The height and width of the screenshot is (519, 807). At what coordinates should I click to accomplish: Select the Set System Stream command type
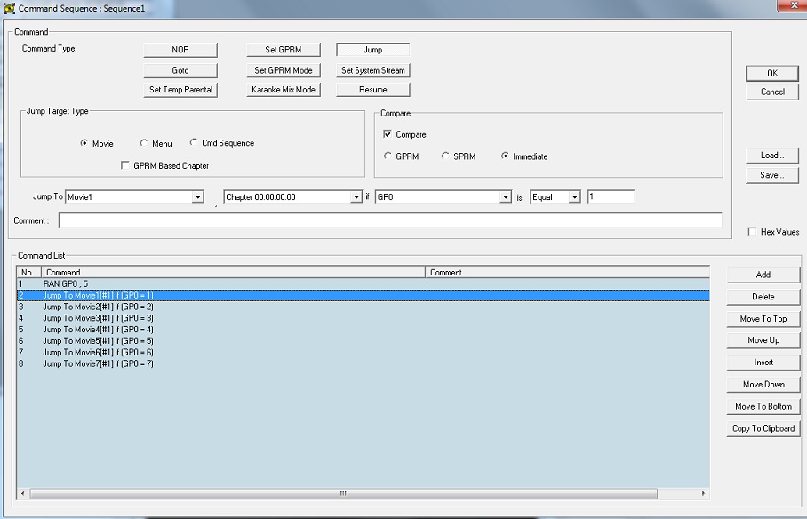[x=372, y=70]
